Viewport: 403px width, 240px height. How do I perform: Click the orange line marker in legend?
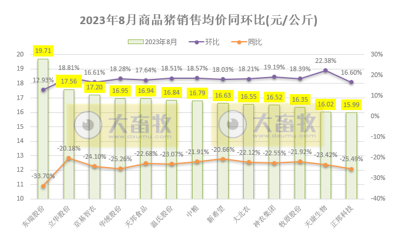pyautogui.click(x=239, y=42)
